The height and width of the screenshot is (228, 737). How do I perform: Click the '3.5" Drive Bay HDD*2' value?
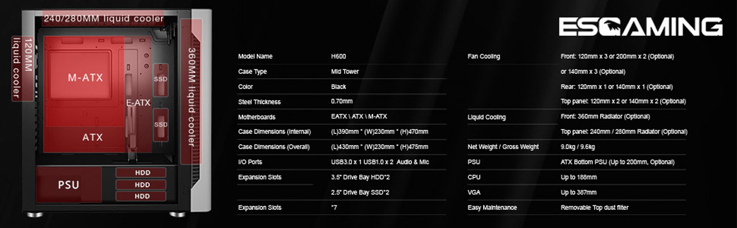tap(360, 178)
